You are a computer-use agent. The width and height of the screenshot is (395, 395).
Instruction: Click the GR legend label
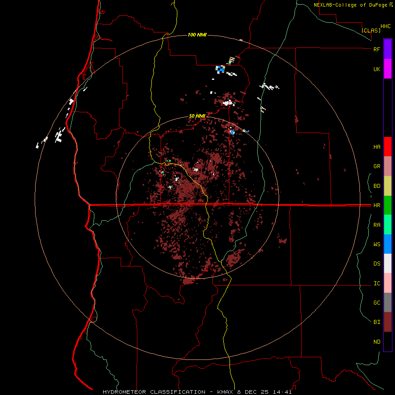[x=377, y=166]
